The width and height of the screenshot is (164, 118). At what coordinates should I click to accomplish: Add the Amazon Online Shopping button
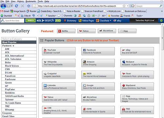(98, 63)
